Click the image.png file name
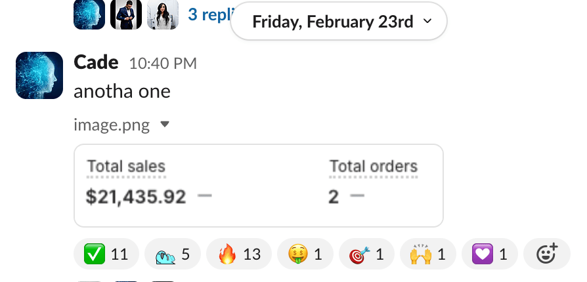The width and height of the screenshot is (587, 282). pos(112,124)
